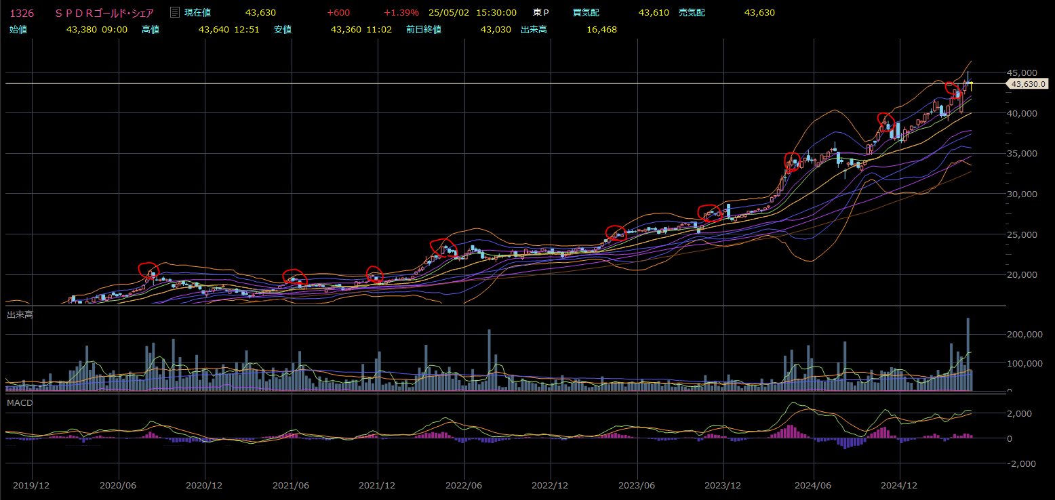Screen dimensions: 1055x500
Task: Select the low price 43,360
Action: click(346, 30)
